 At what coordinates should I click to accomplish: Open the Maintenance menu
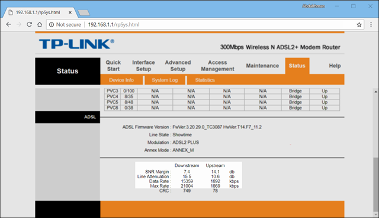click(262, 66)
